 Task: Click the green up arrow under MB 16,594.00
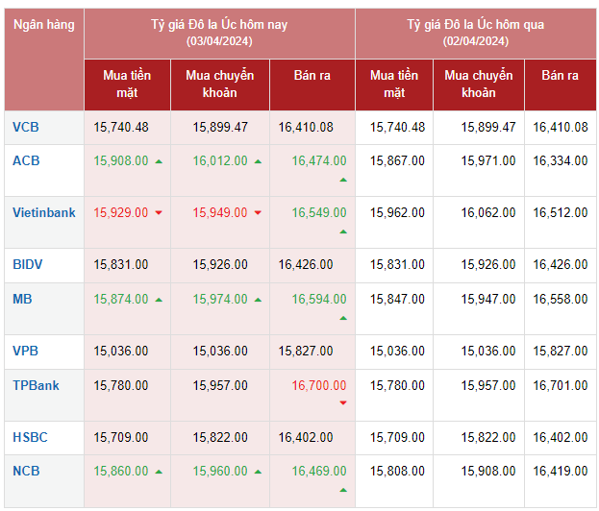(343, 318)
